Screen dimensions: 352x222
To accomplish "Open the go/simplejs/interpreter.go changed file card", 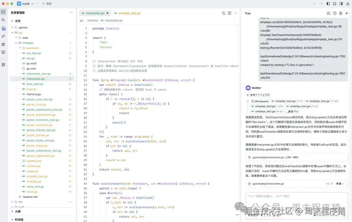I will pyautogui.click(x=296, y=184).
